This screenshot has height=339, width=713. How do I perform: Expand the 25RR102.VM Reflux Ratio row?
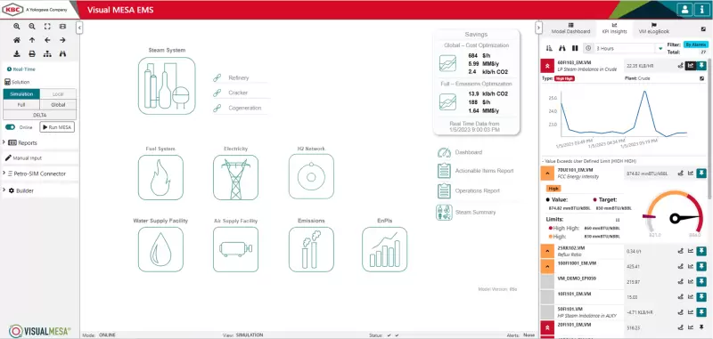(546, 251)
